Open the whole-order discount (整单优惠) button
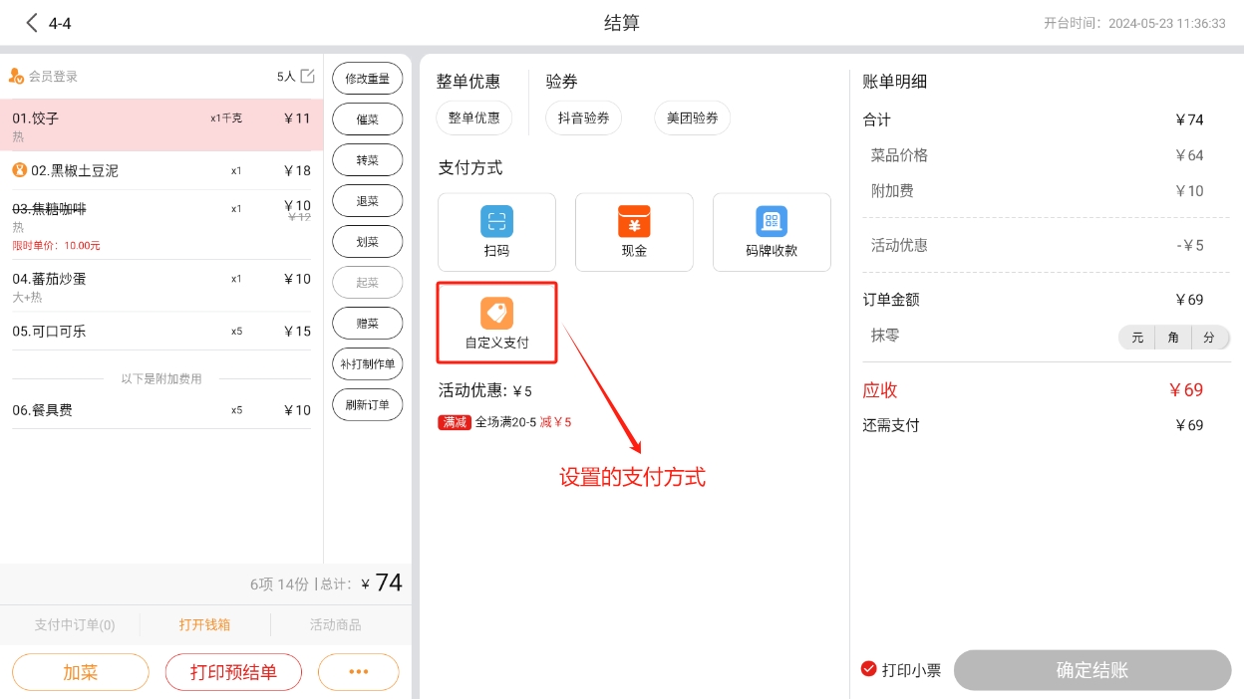Viewport: 1244px width, 699px height. tap(474, 117)
